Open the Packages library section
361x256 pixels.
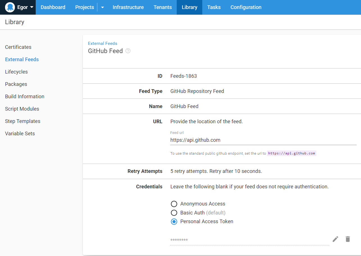(16, 84)
